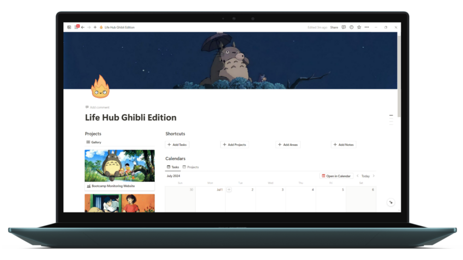The width and height of the screenshot is (463, 260).
Task: Switch to the Projects calendar tab
Action: tap(191, 167)
